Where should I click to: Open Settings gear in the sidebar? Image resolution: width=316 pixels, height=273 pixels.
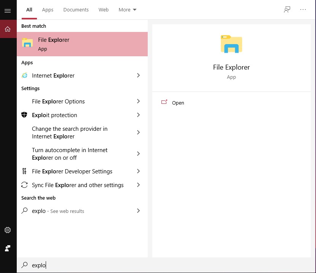point(8,230)
